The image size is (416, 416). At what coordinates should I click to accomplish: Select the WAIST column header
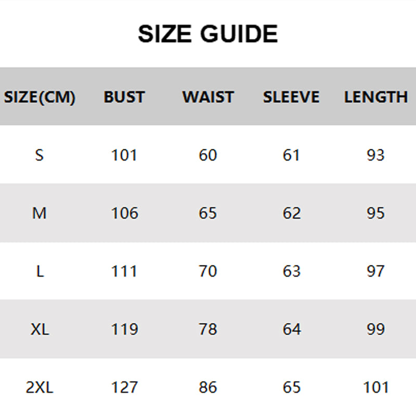click(x=208, y=97)
